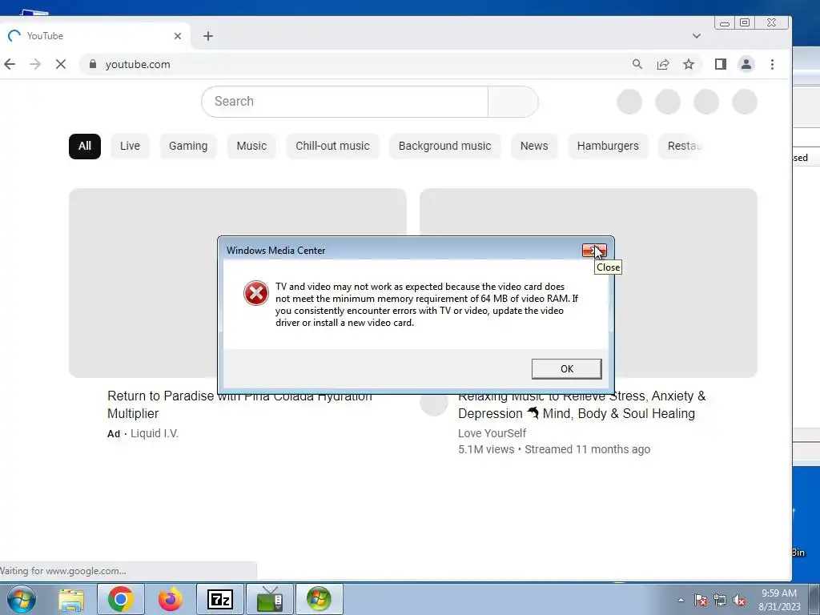Close the YouTube tab
The width and height of the screenshot is (820, 615).
tap(178, 36)
